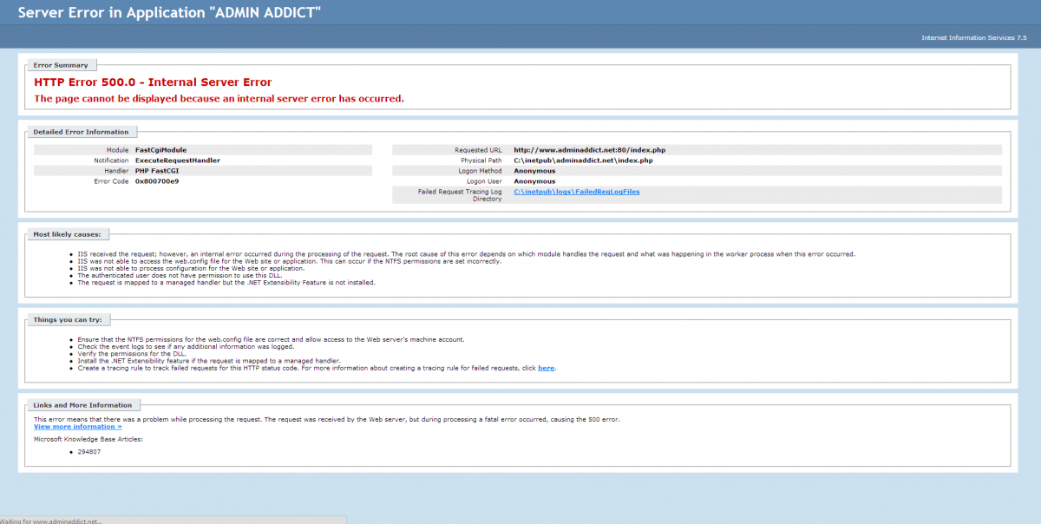
Task: Select the physical path C:\inetpub value
Action: [x=583, y=160]
